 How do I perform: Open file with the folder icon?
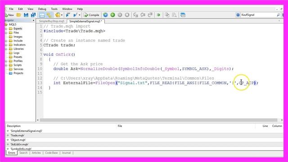point(19,15)
